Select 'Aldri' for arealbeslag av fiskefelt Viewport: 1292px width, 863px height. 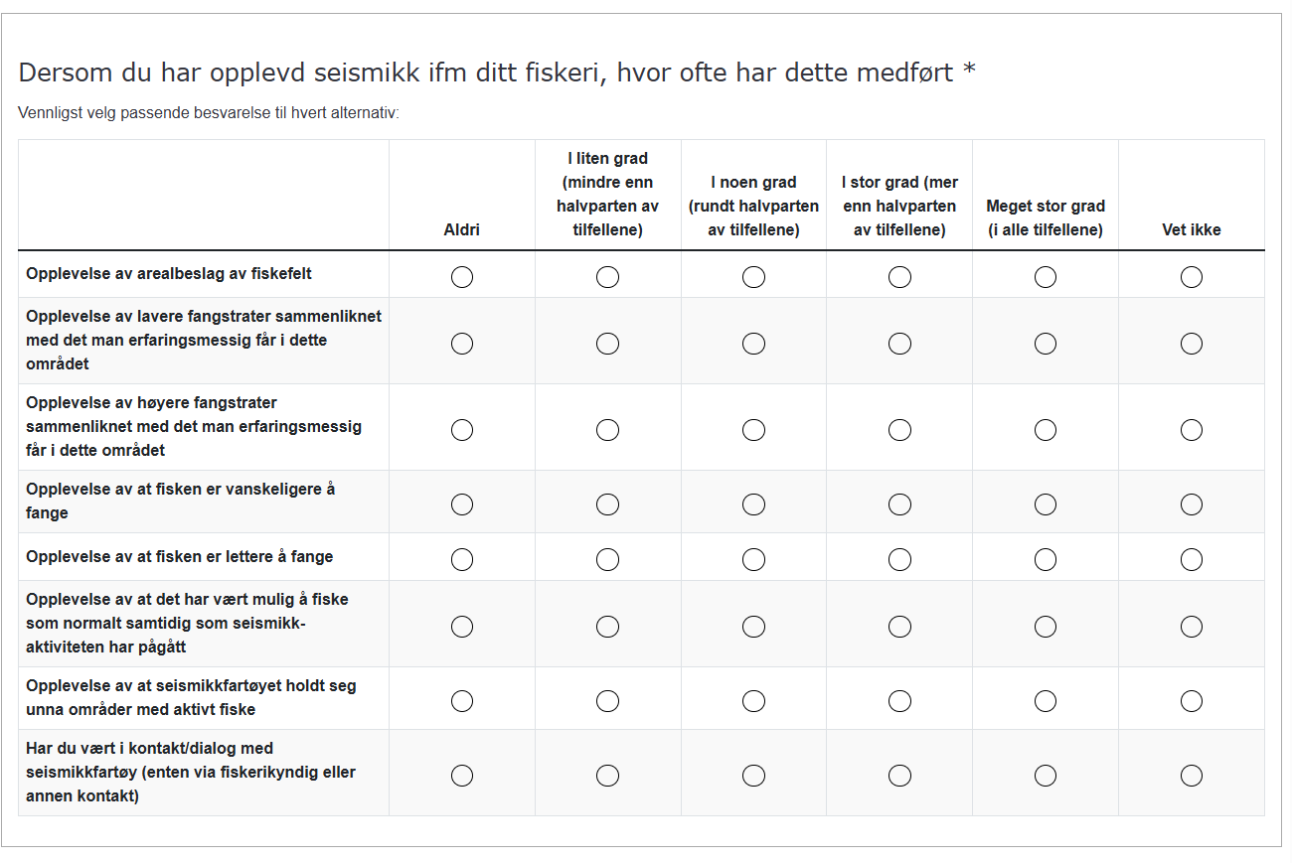pos(462,277)
